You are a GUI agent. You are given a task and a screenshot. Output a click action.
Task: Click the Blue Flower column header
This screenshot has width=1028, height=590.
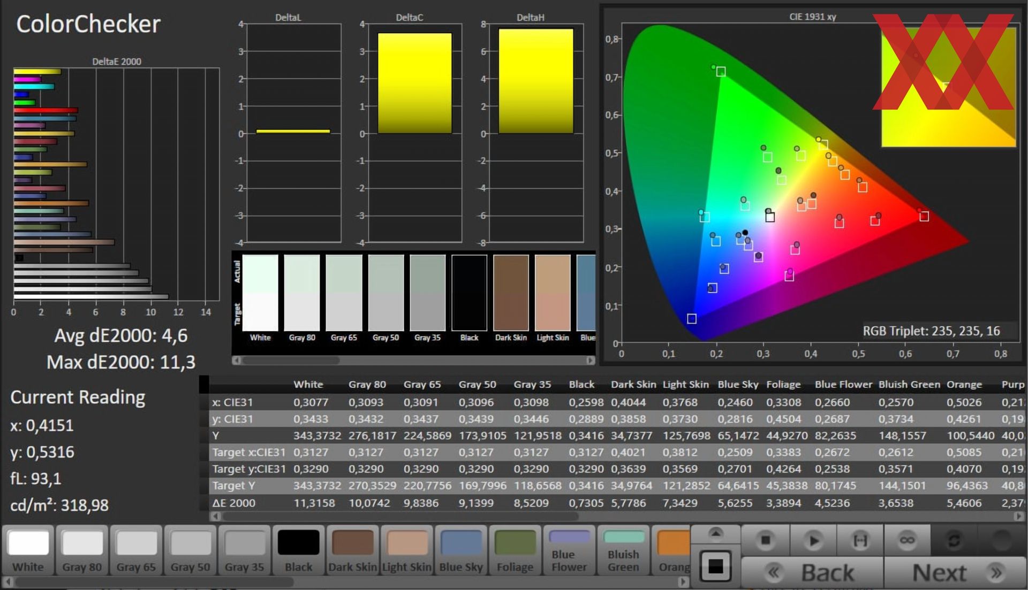tap(843, 384)
